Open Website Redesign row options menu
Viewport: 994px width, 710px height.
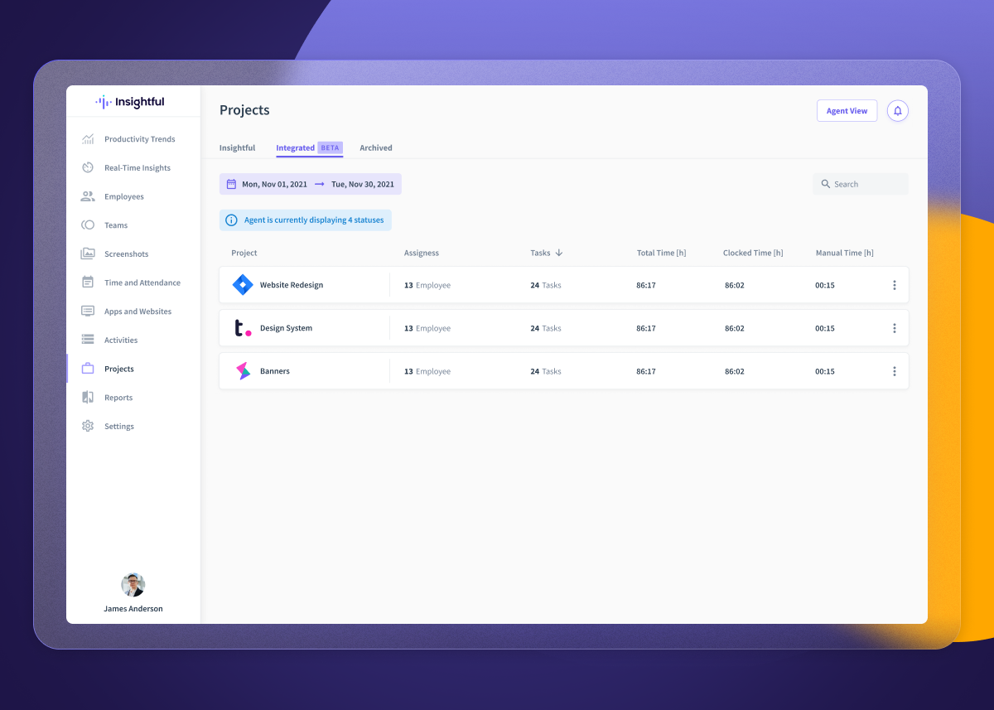(x=894, y=285)
